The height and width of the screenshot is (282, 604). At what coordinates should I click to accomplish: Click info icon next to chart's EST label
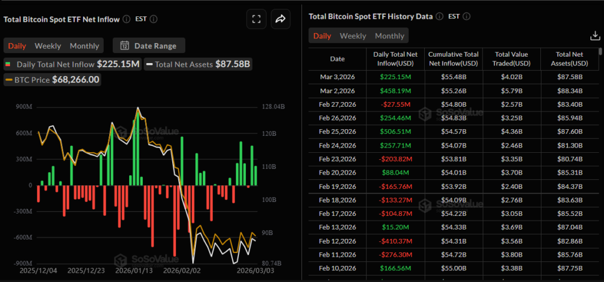[154, 19]
